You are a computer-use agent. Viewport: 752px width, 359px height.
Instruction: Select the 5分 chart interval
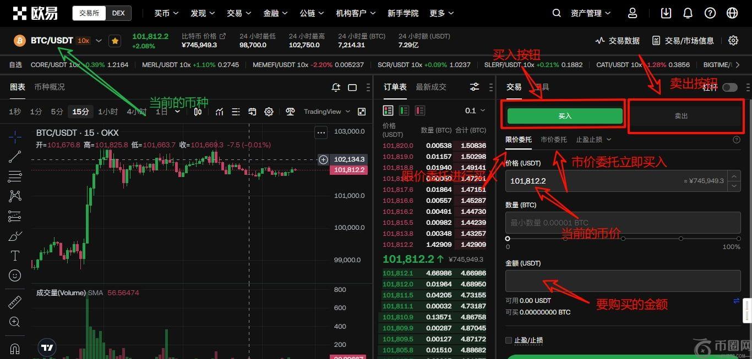click(x=57, y=112)
